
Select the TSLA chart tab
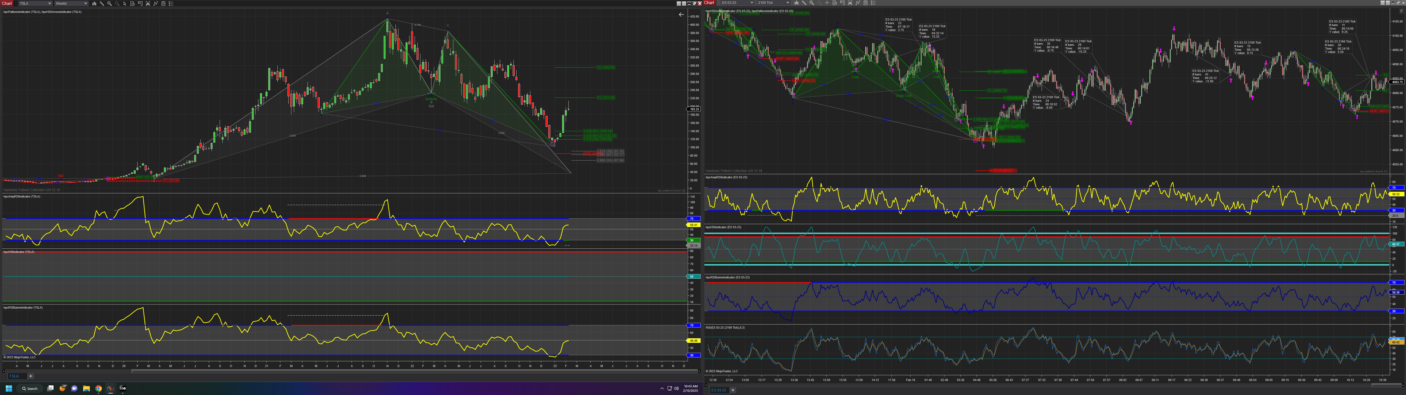tap(15, 376)
